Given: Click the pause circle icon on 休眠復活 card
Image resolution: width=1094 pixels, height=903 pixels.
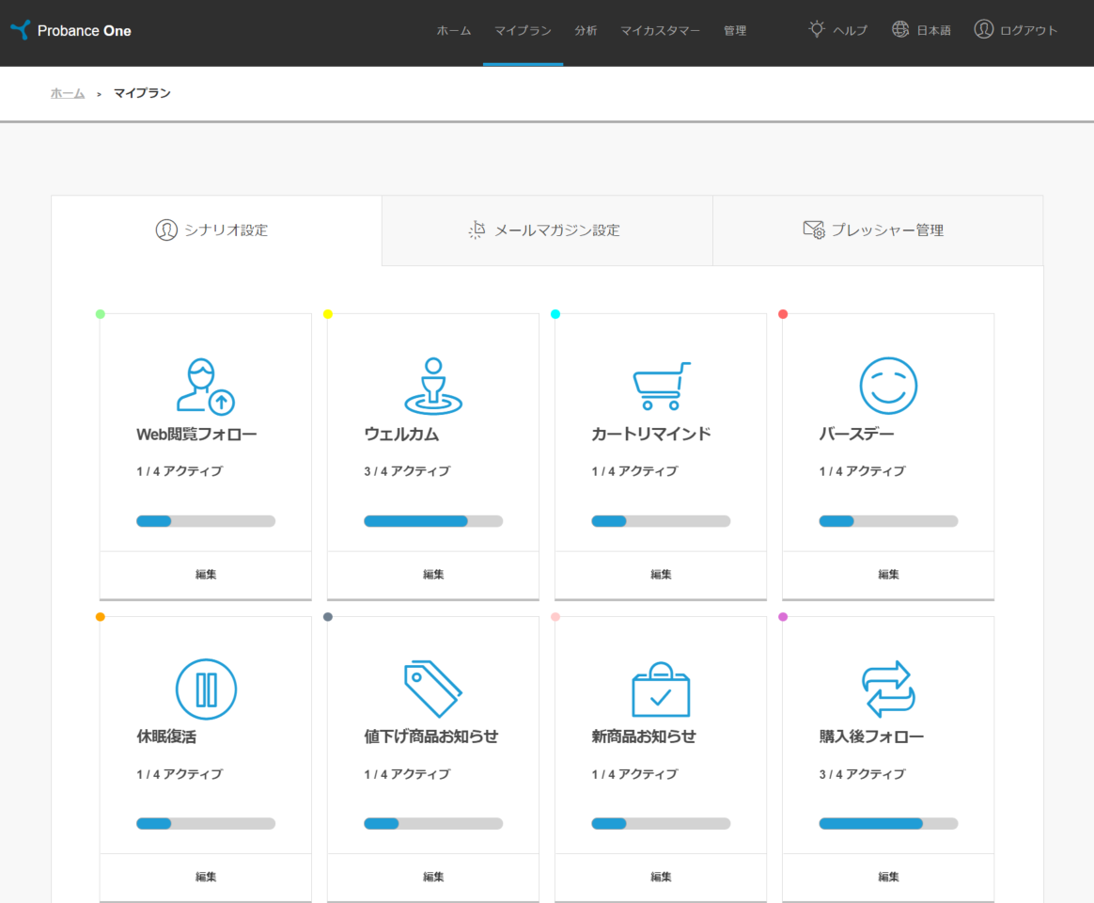Looking at the screenshot, I should tap(206, 689).
